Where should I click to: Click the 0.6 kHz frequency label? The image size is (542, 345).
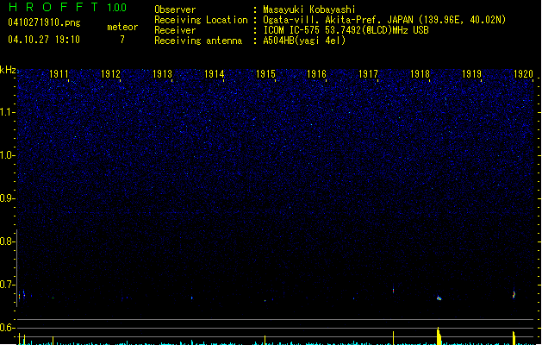point(7,328)
